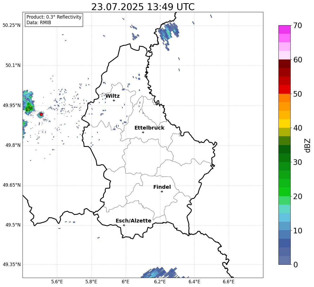Click the 23.07.2025 13:49 UTC title

[143, 7]
